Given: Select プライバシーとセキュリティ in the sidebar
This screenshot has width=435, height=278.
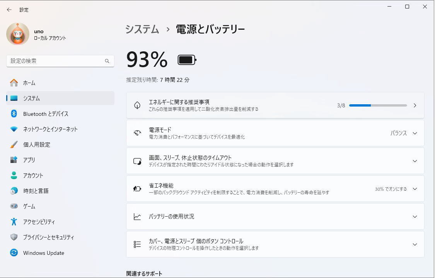Looking at the screenshot, I should [46, 237].
